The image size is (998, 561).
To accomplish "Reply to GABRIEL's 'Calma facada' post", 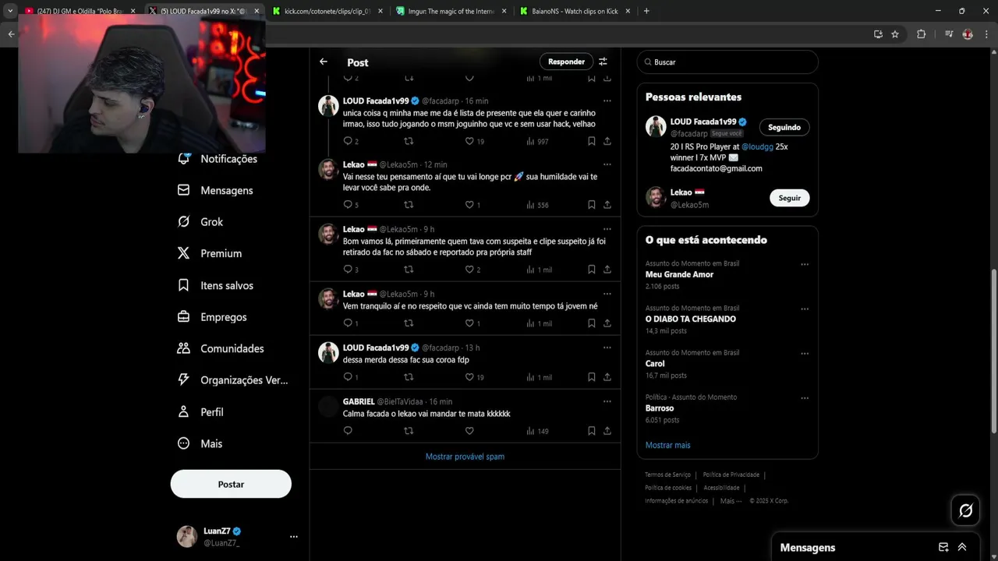I will coord(348,431).
